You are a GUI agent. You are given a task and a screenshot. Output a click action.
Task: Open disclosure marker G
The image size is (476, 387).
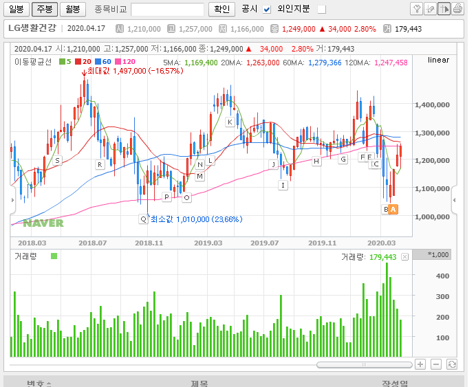click(343, 159)
